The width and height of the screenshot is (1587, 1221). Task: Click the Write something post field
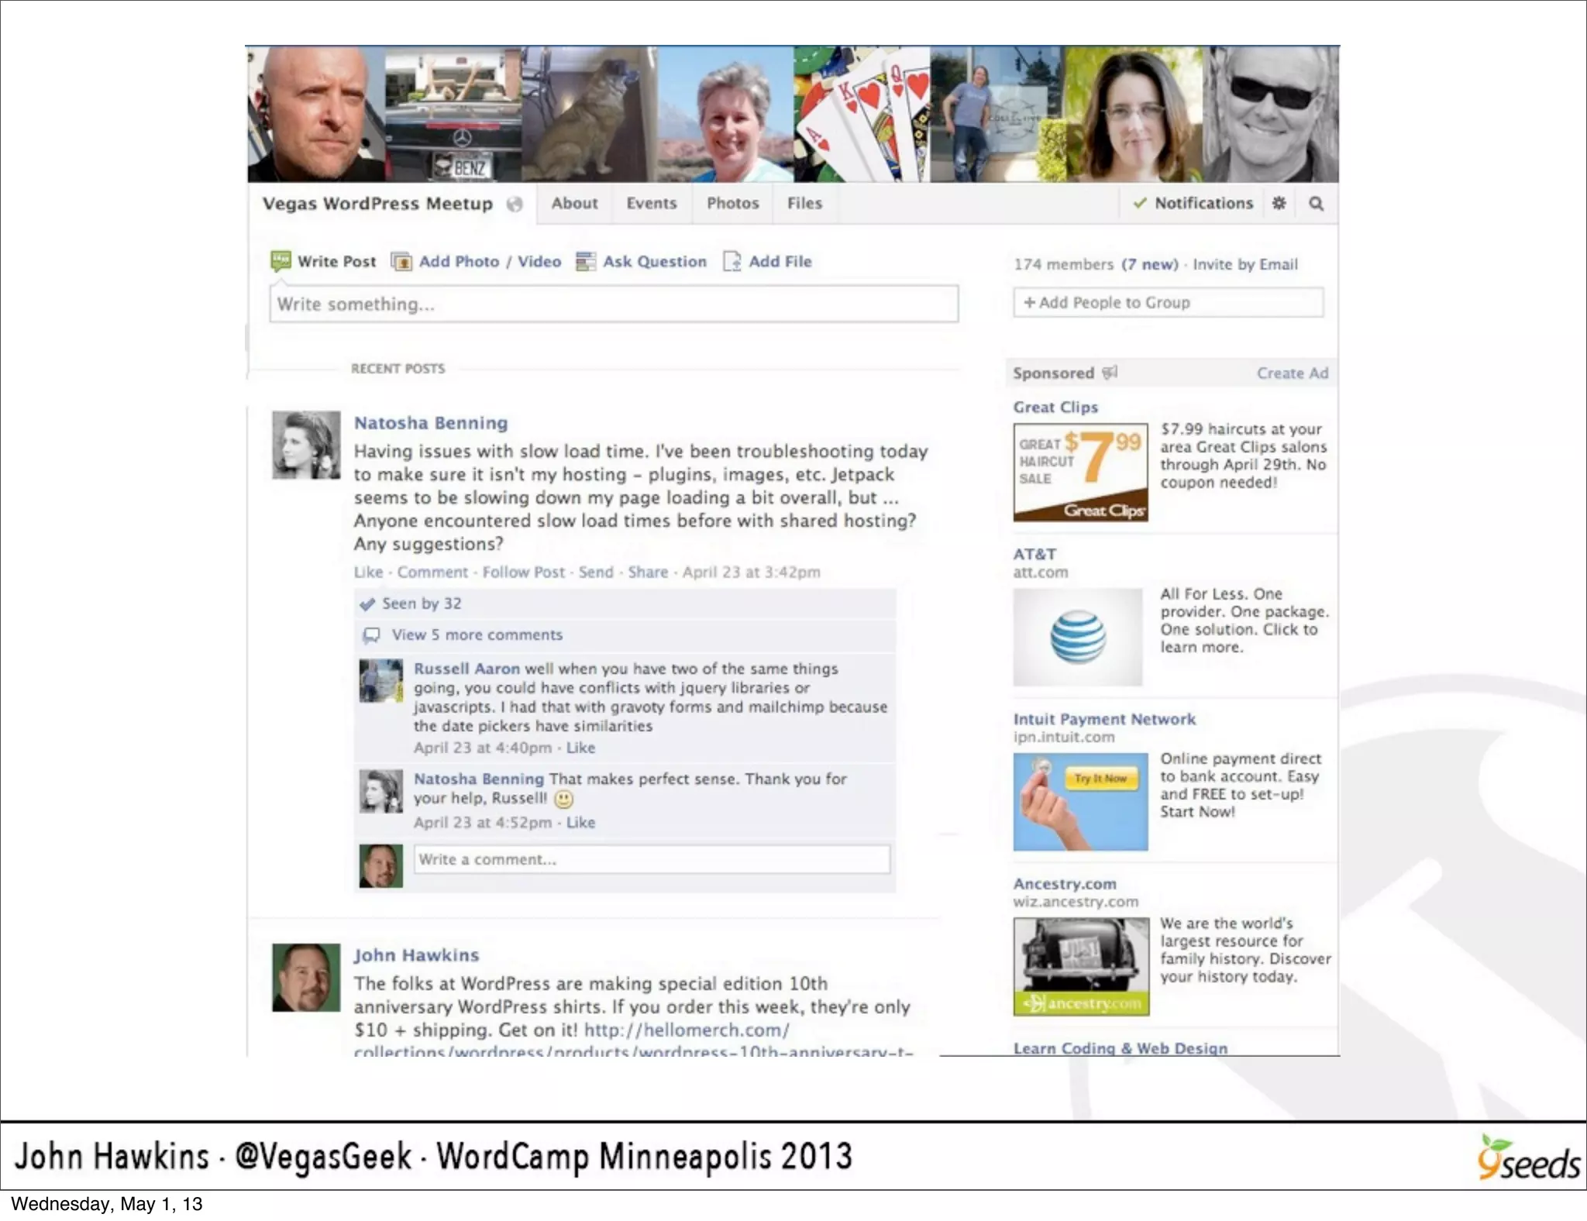click(613, 304)
